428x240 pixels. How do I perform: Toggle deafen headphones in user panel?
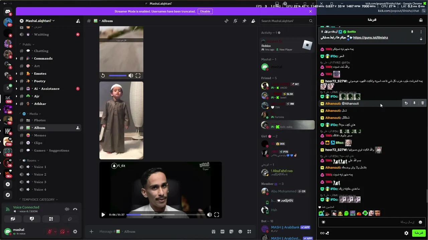pos(62,232)
